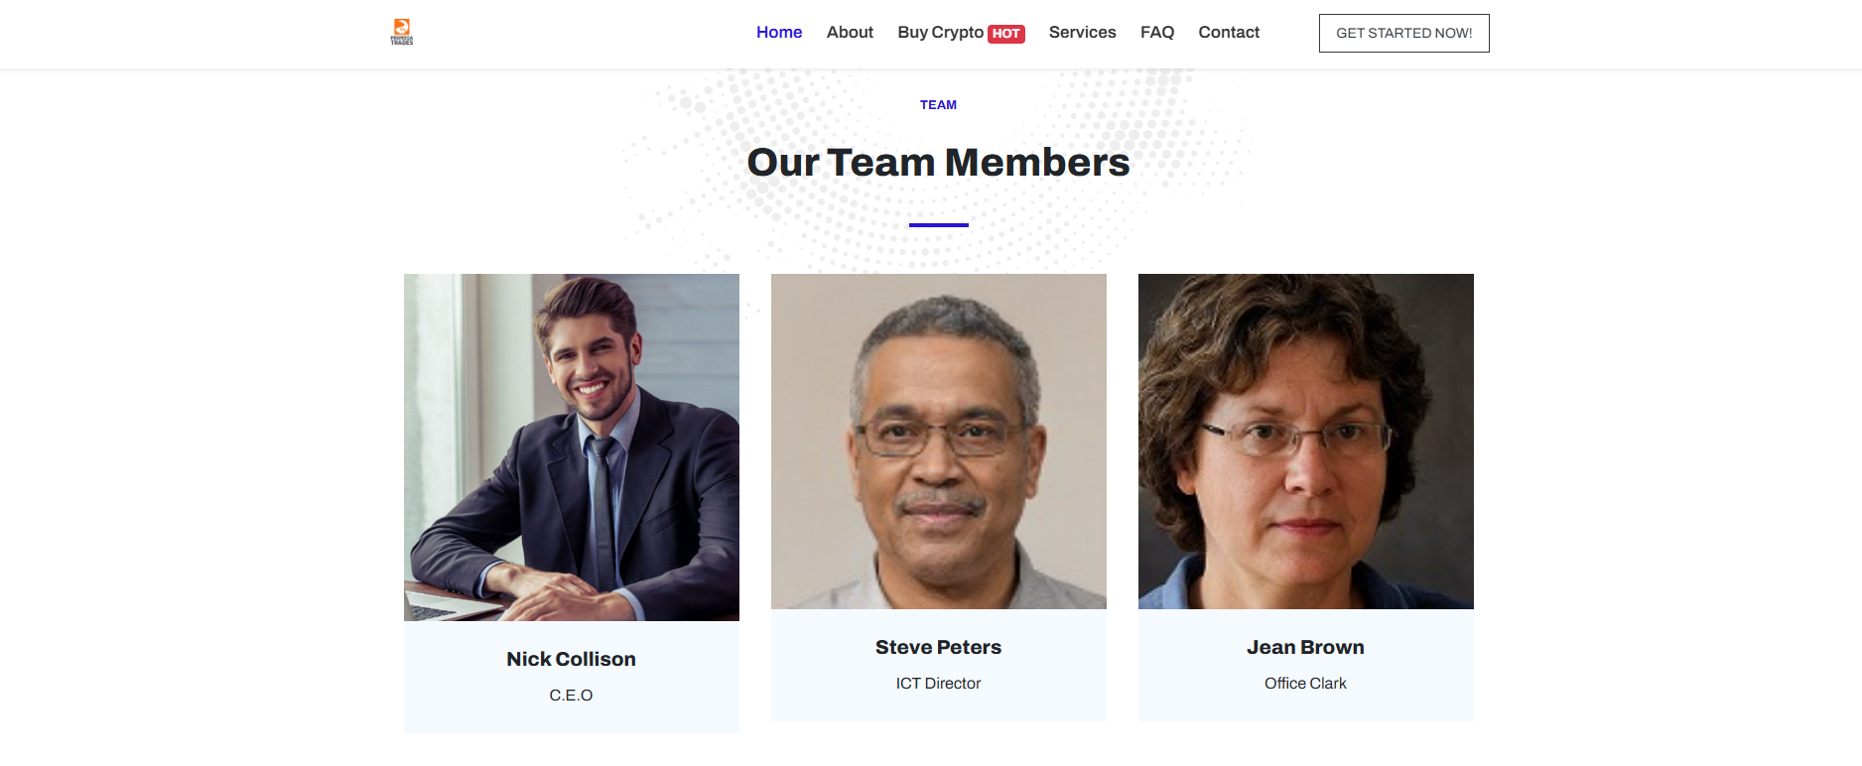Click the ICT Director job title
1862x766 pixels.
pyautogui.click(x=939, y=684)
